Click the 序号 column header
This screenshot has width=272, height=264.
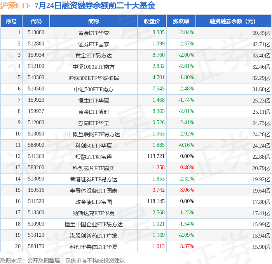(x=11, y=21)
